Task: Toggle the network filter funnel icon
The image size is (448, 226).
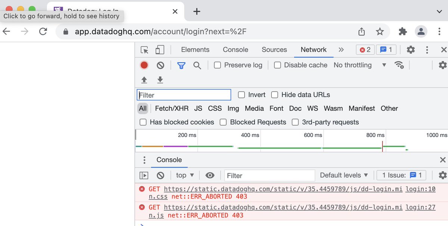Action: (181, 66)
